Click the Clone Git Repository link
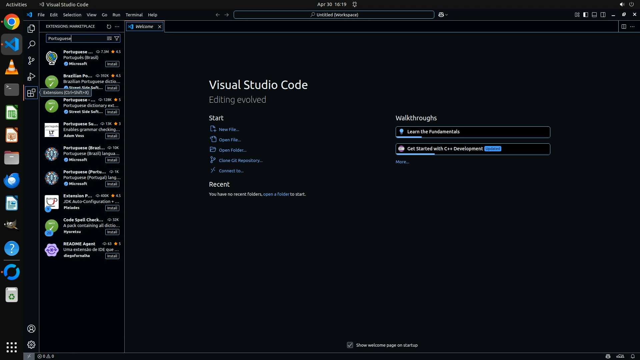Viewport: 640px width, 360px height. [240, 160]
